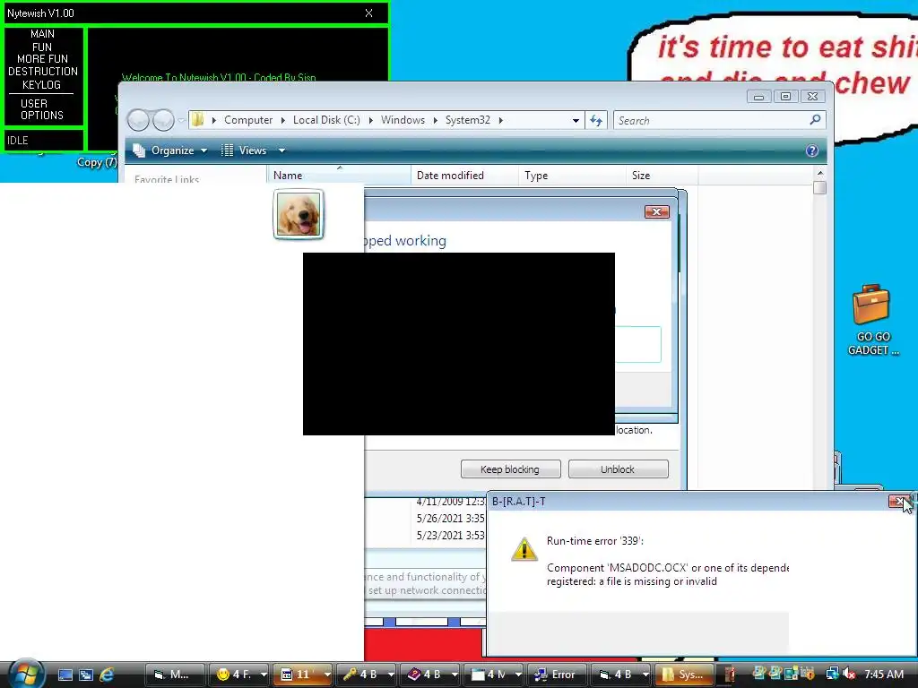Launch Internet Explorer from quick launch
The image size is (918, 688).
coord(107,675)
